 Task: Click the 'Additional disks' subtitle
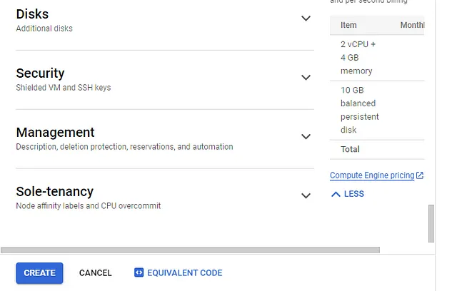44,29
